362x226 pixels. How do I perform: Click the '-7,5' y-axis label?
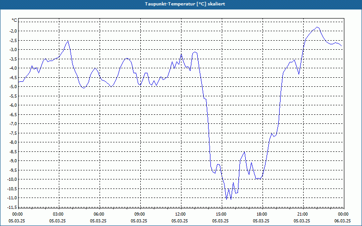(x=13, y=133)
